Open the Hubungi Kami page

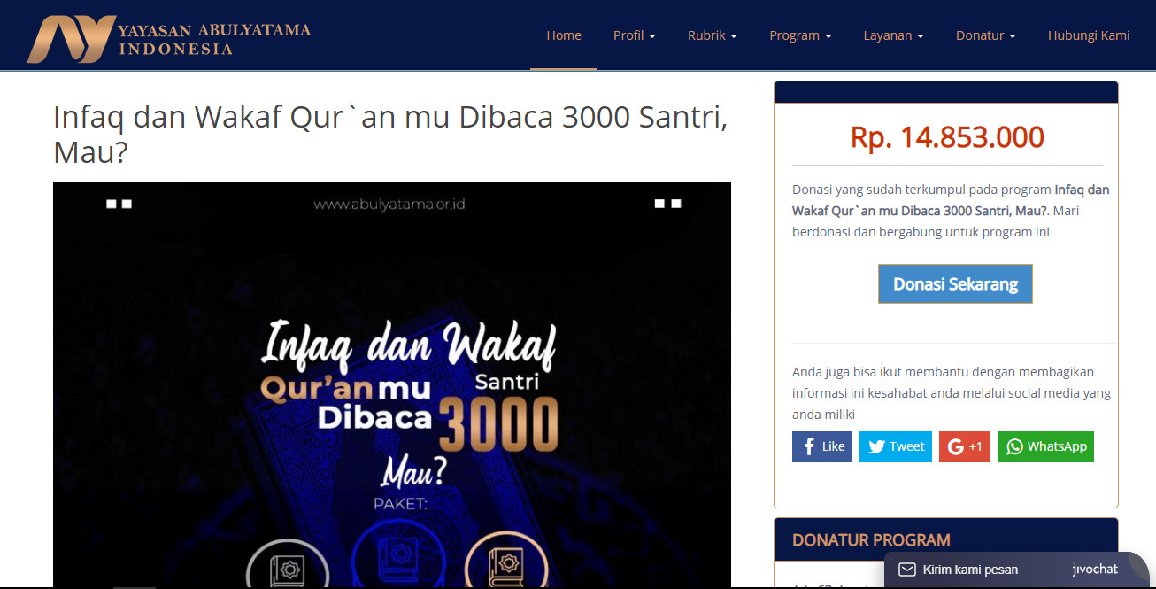1089,35
